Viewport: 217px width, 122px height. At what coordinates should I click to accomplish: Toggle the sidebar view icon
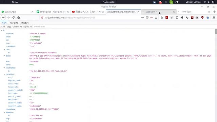(177, 18)
